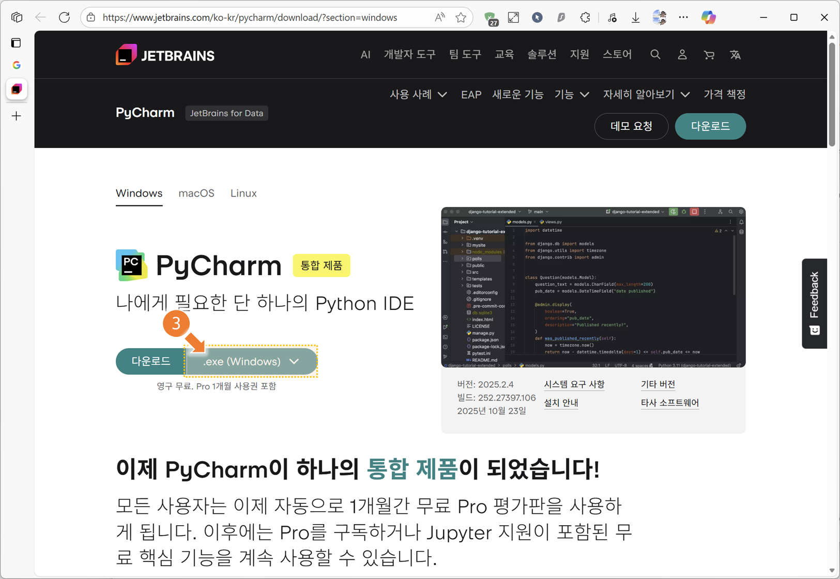Open the 스토어 menu

pyautogui.click(x=617, y=54)
